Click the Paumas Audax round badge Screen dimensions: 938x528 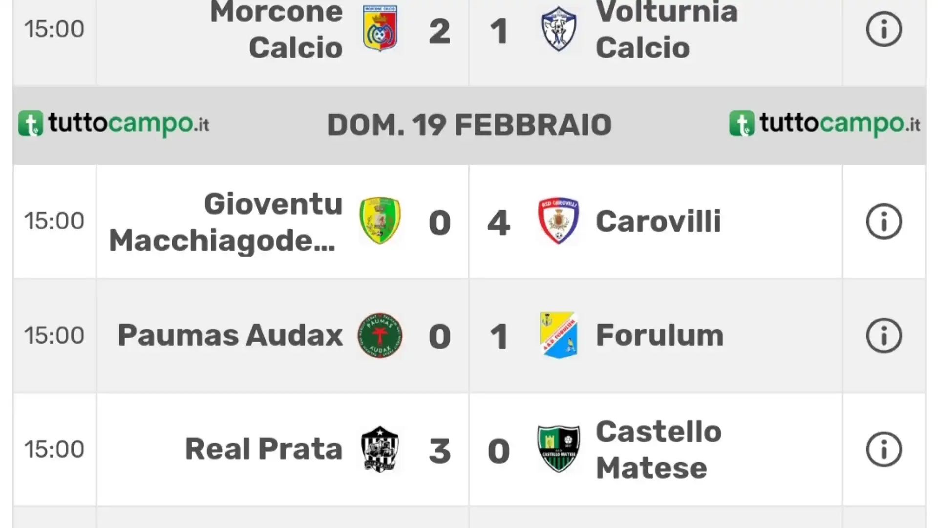(x=380, y=335)
